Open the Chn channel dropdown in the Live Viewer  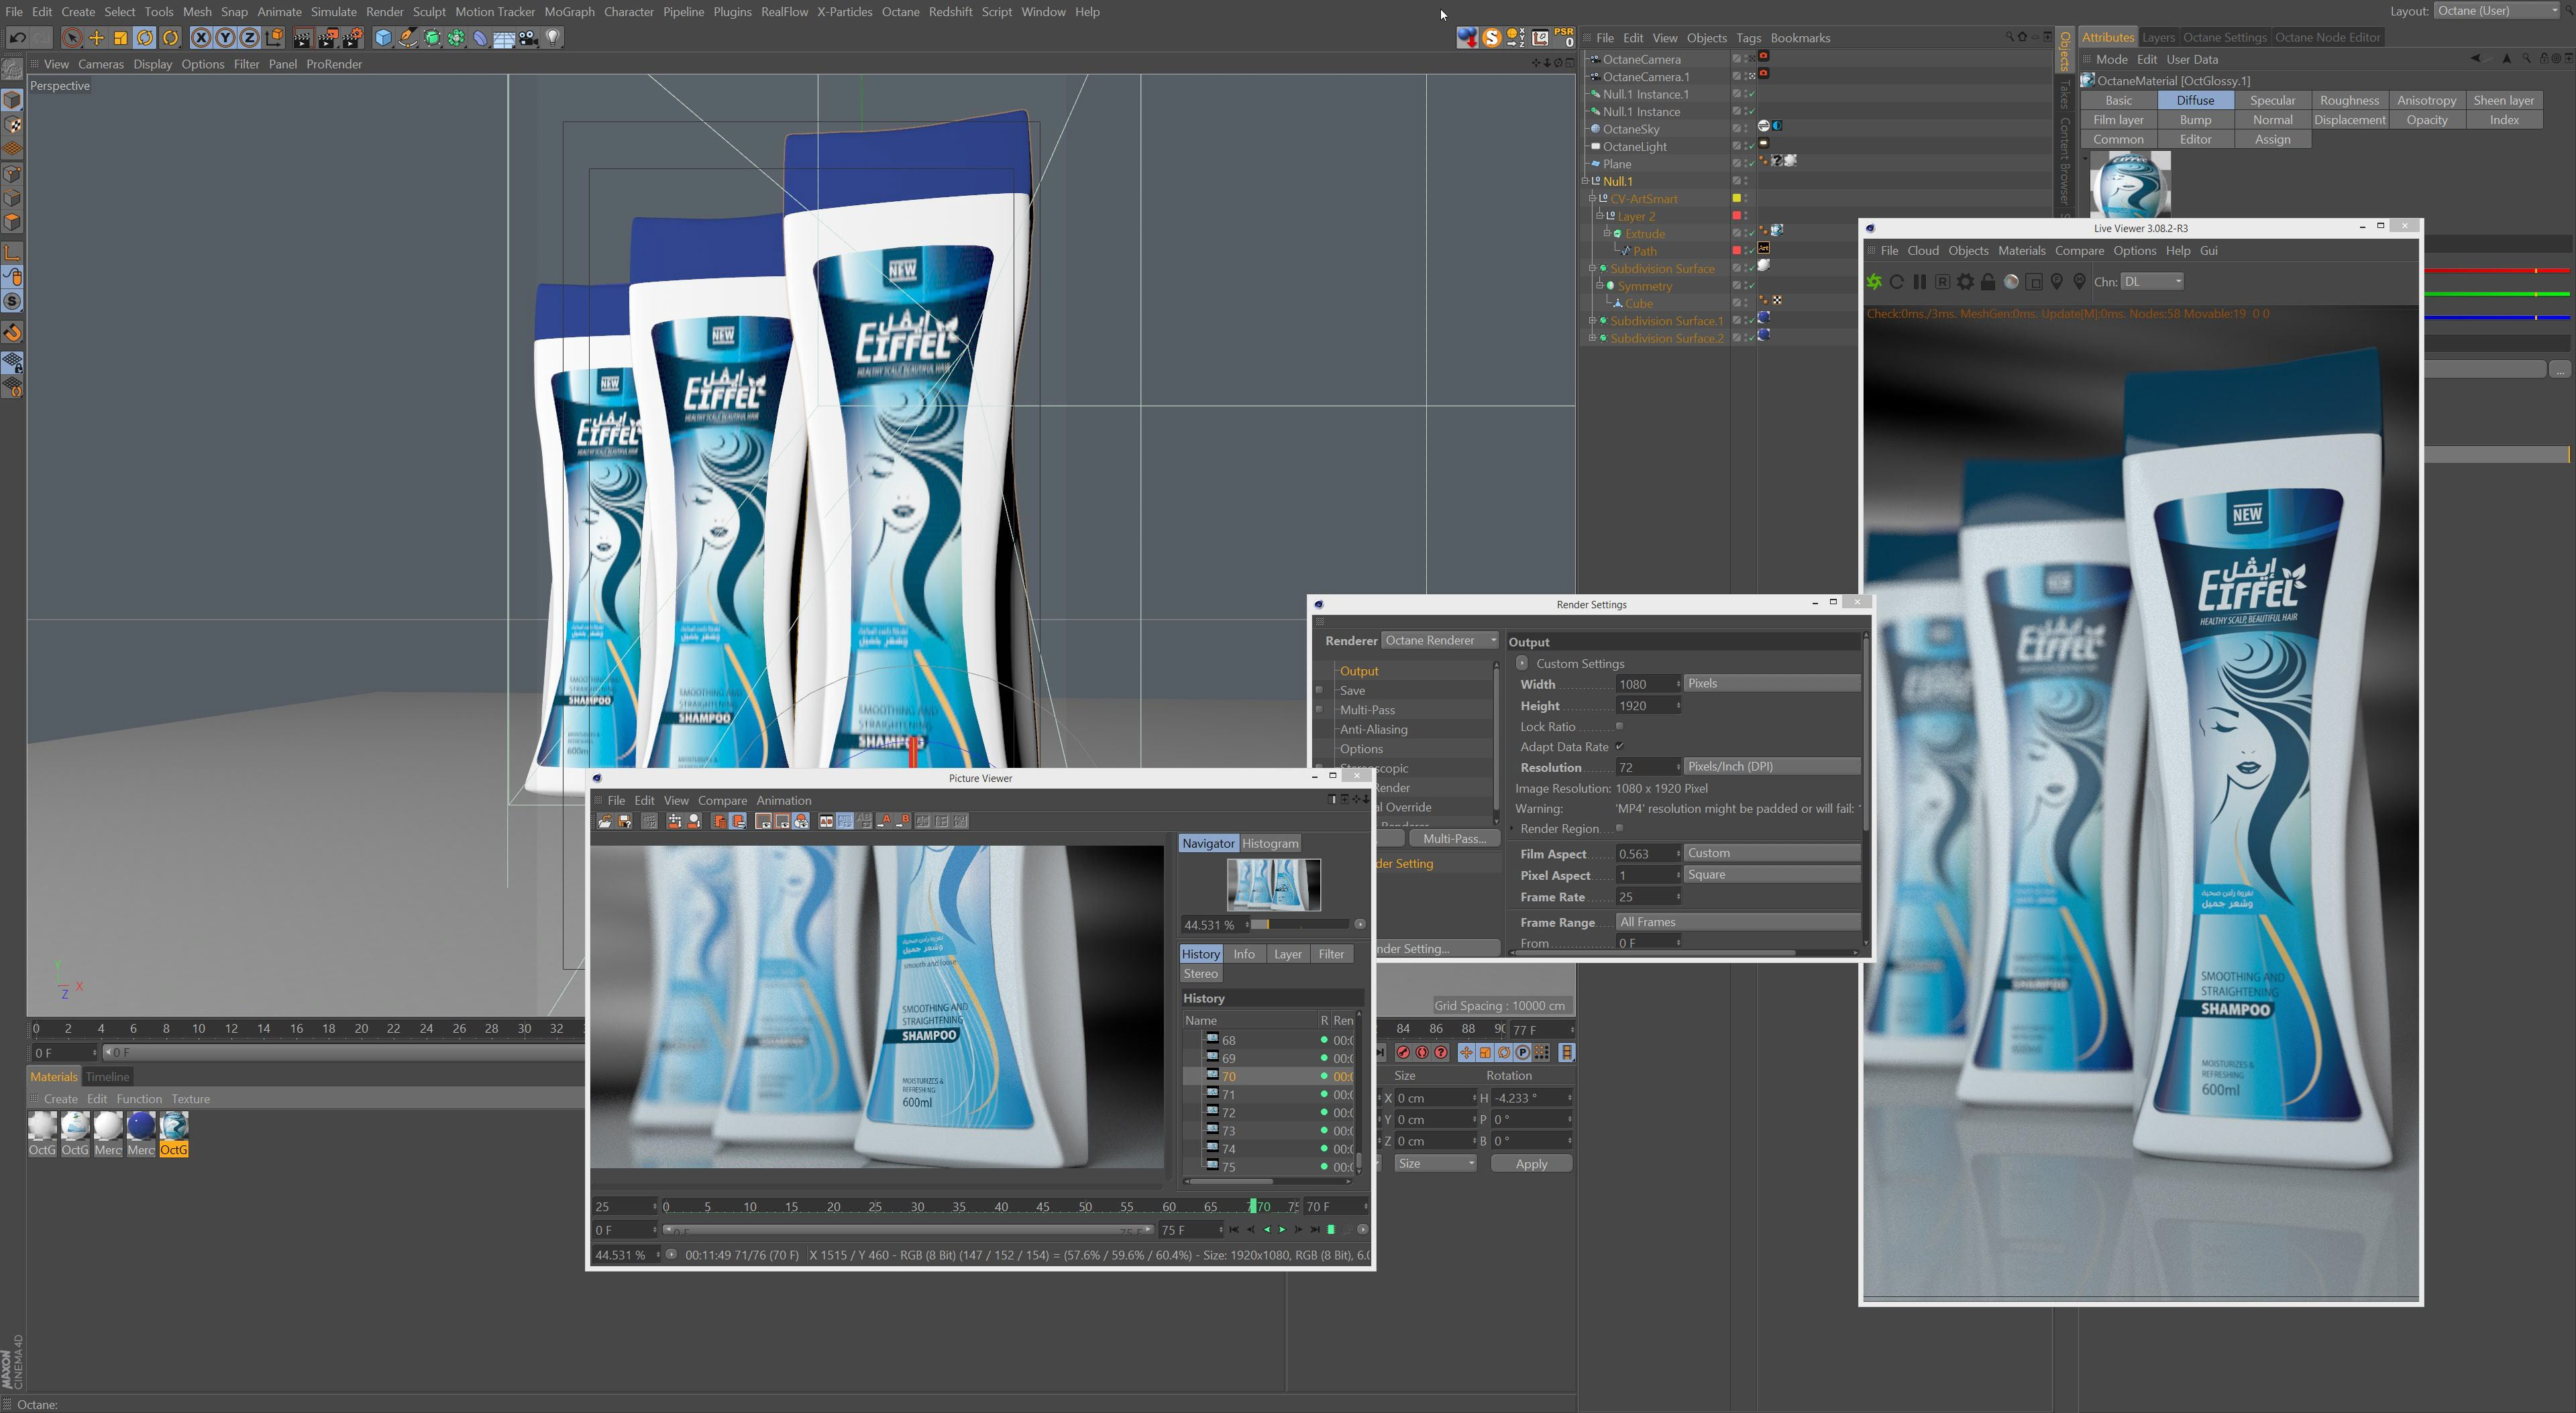2152,282
